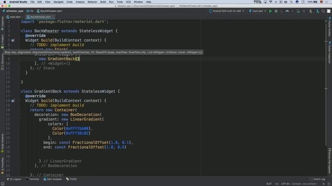Open the VCS menu
The height and width of the screenshot is (186, 332).
click(128, 2)
